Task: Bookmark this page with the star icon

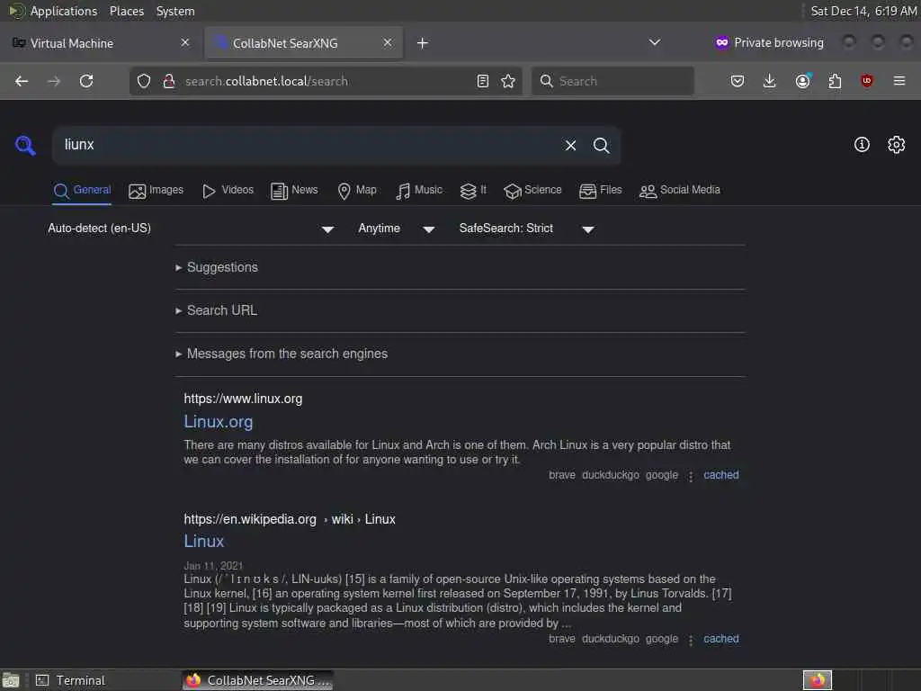Action: click(x=508, y=81)
